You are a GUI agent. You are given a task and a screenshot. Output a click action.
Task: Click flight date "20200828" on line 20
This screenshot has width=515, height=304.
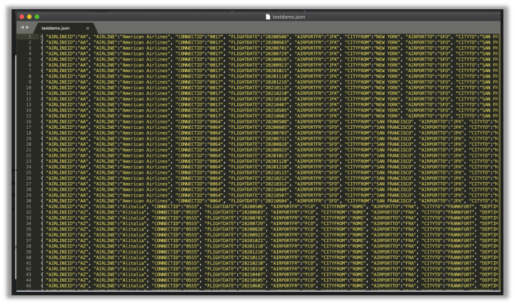[x=276, y=144]
